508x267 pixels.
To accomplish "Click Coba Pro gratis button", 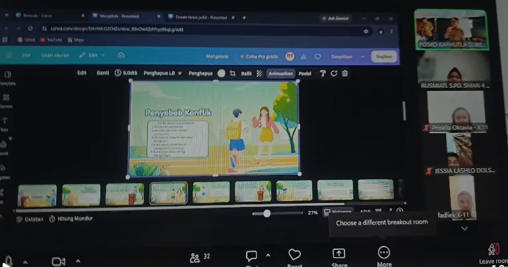I will [x=259, y=56].
